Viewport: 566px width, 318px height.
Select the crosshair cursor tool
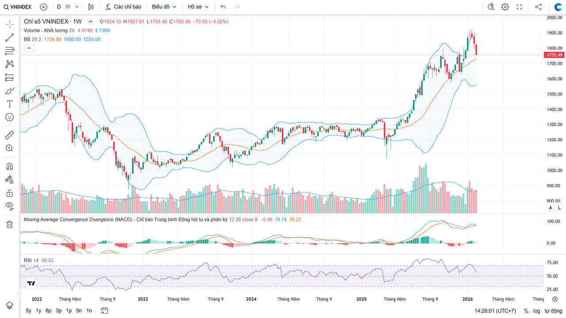[x=9, y=24]
